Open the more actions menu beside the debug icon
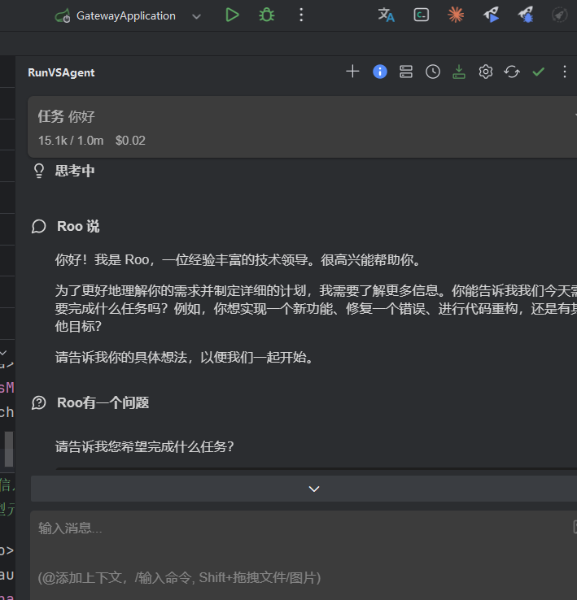This screenshot has height=600, width=577. coord(301,15)
